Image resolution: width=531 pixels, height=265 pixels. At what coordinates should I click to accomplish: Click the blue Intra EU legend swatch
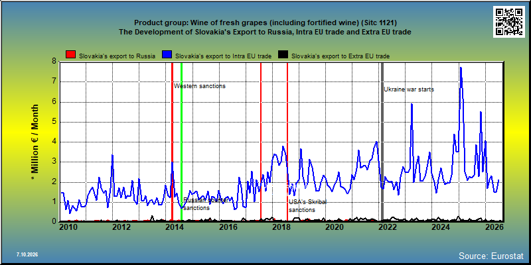pos(167,55)
